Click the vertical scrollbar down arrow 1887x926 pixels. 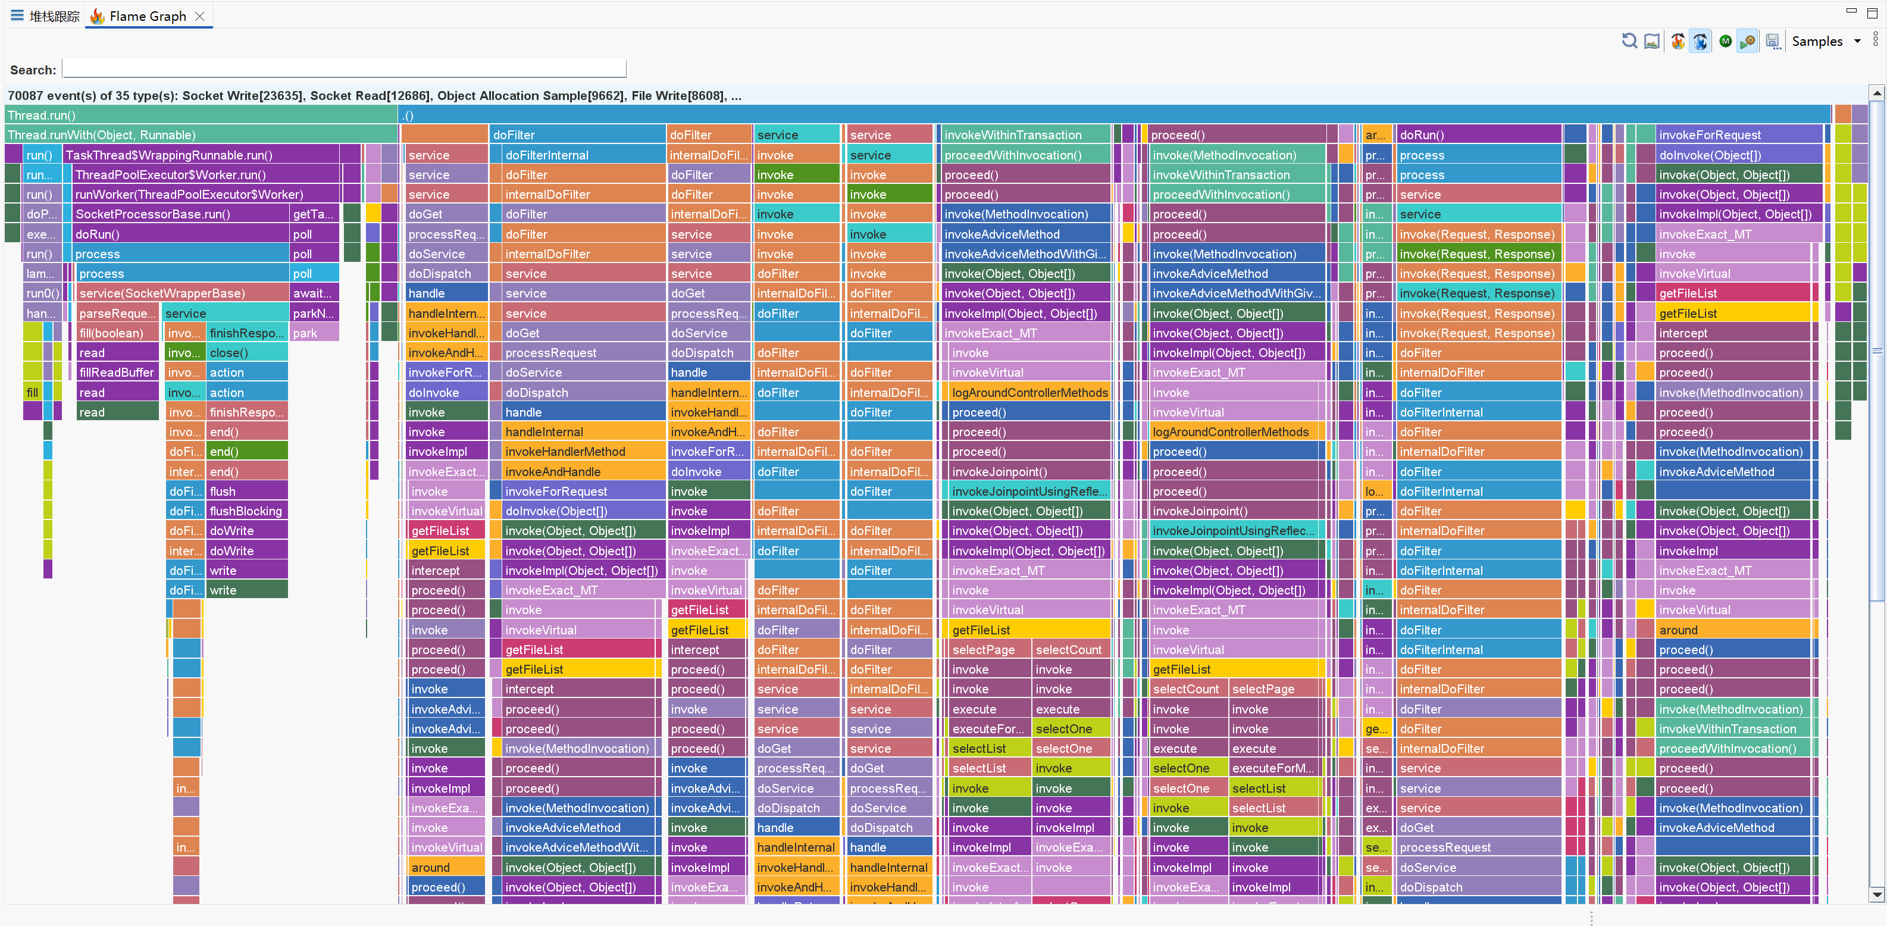[x=1877, y=894]
